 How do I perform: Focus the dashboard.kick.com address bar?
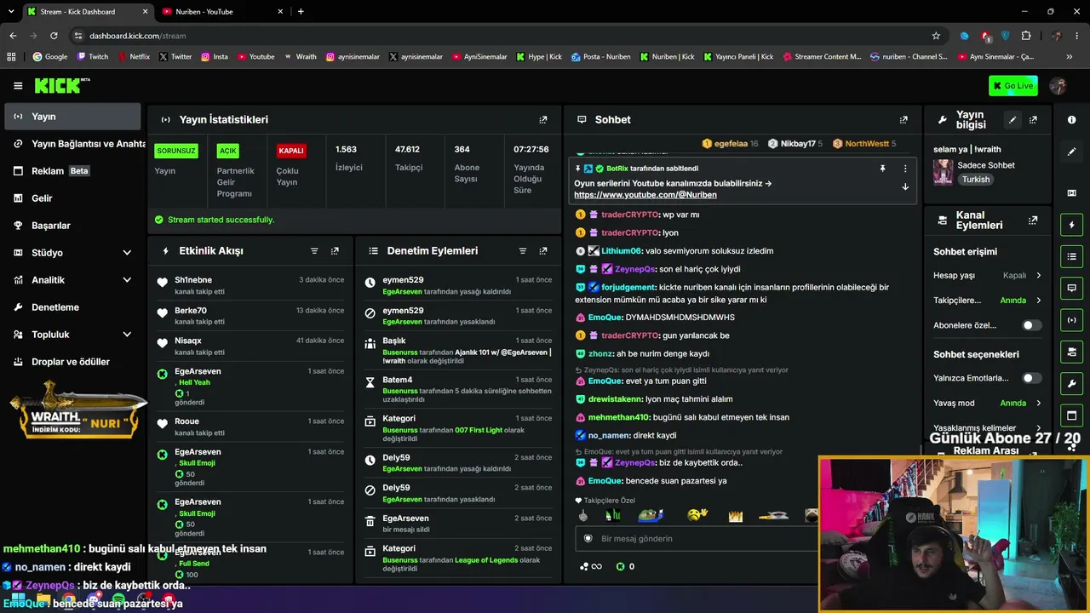pos(502,36)
